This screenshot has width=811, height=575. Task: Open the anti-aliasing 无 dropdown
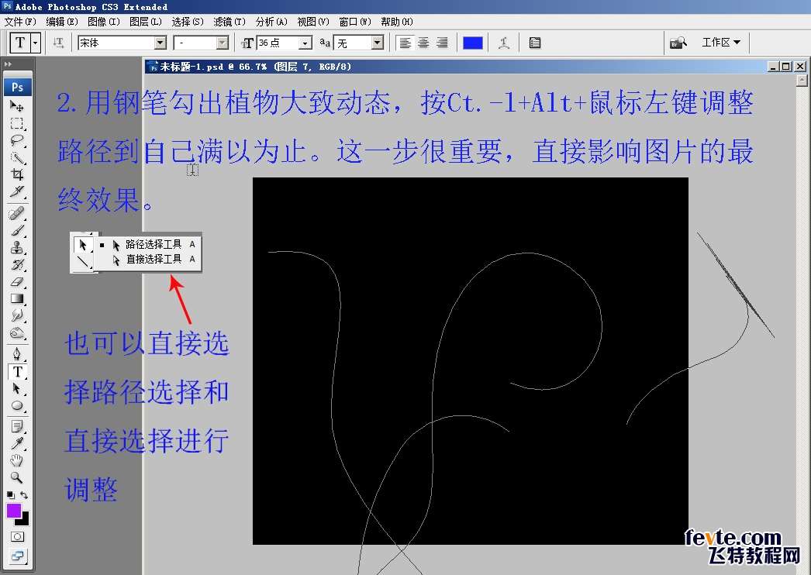(x=378, y=43)
